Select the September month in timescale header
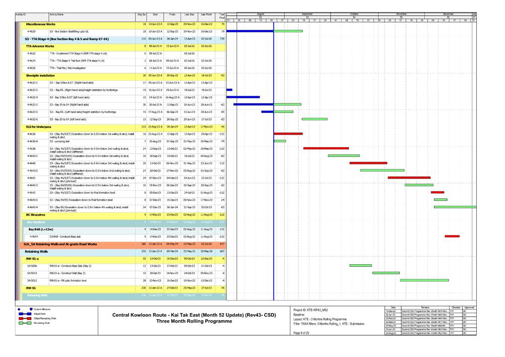 point(306,14)
